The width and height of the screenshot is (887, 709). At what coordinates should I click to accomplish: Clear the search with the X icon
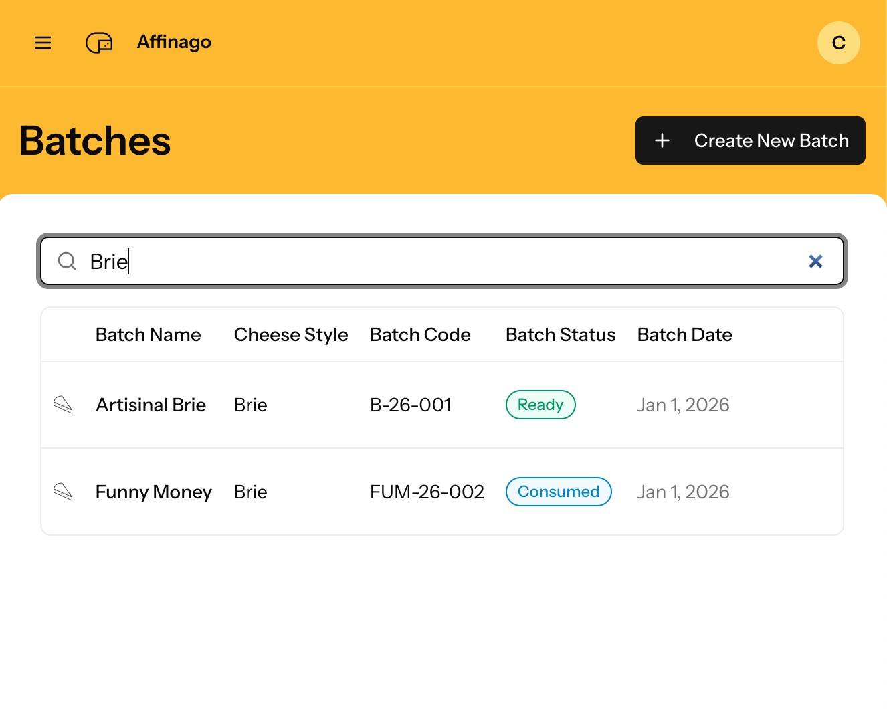815,261
